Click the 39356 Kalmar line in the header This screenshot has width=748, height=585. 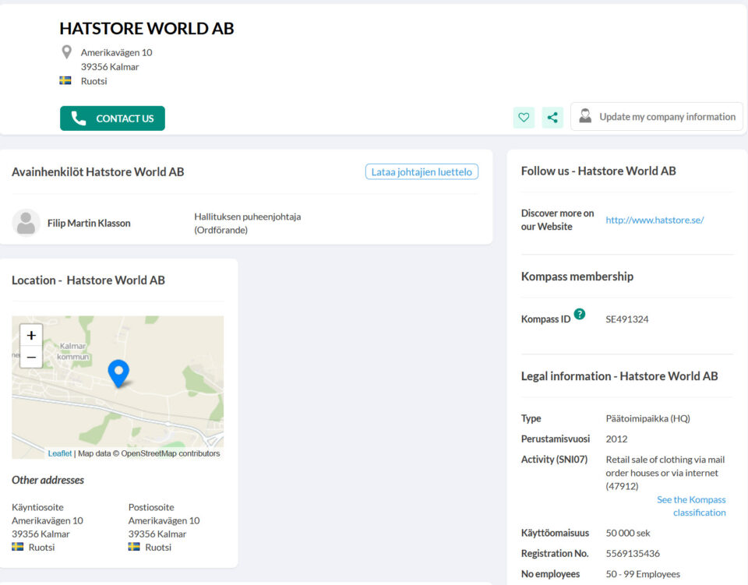click(110, 67)
